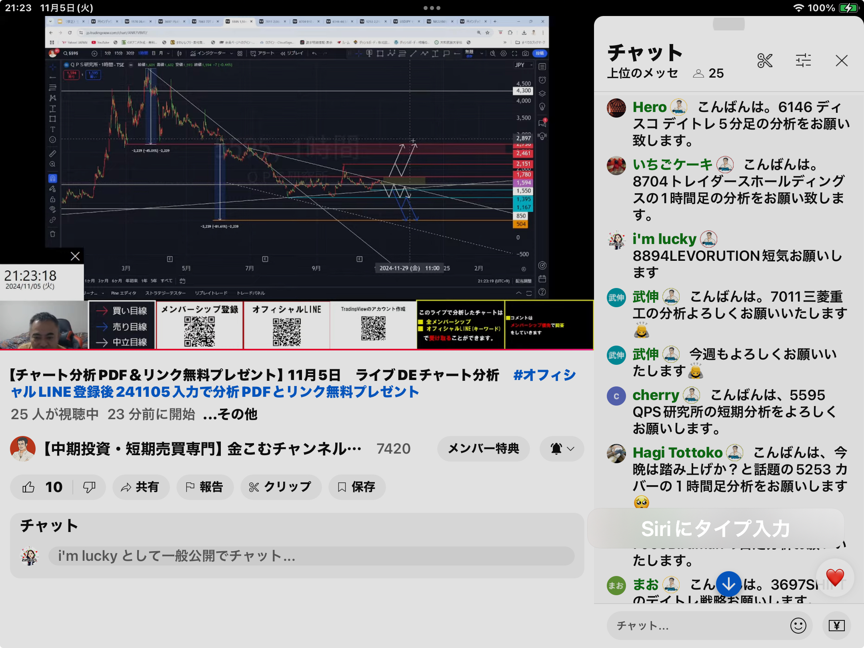The width and height of the screenshot is (864, 648).
Task: Tap subscriber count 7420
Action: 393,448
